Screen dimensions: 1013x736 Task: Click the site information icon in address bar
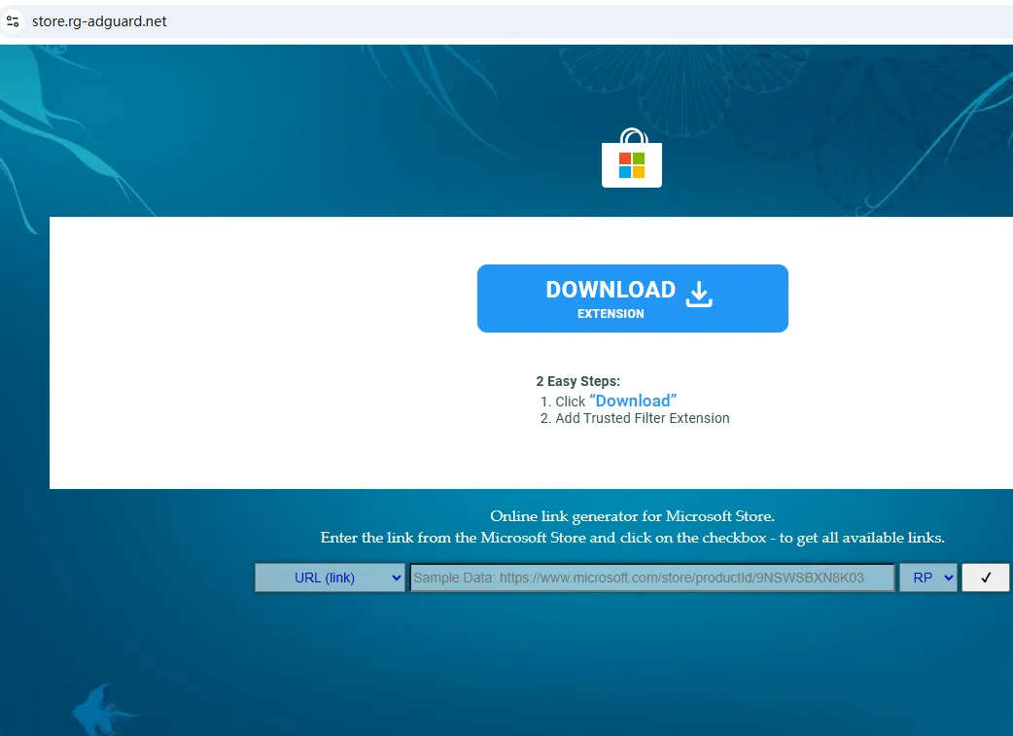tap(13, 21)
